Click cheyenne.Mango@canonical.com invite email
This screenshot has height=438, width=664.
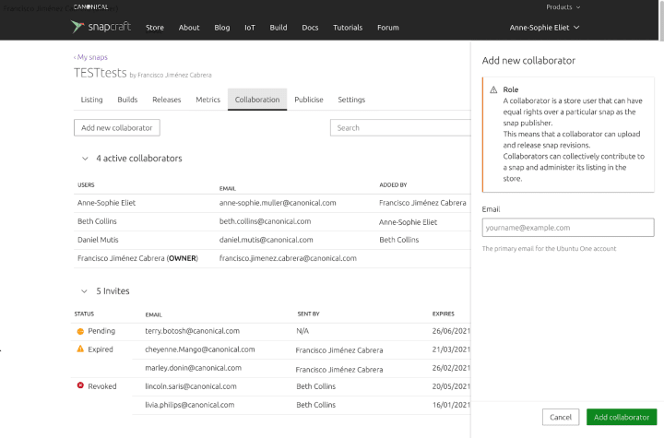point(200,349)
